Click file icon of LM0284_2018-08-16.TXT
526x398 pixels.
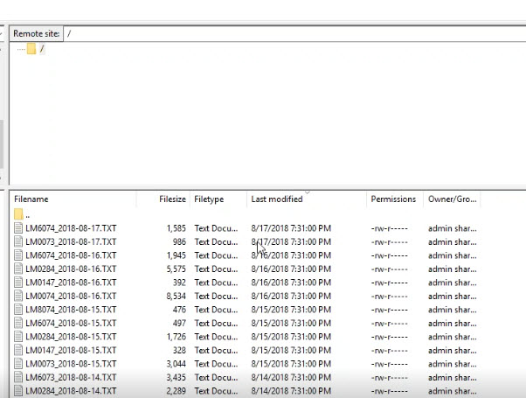(x=19, y=269)
